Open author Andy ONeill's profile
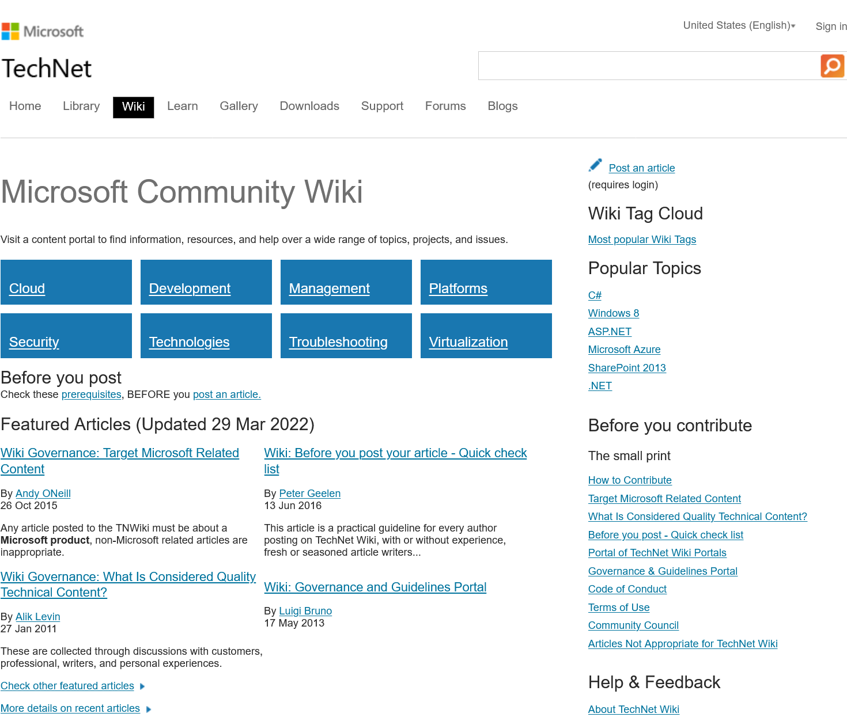Image resolution: width=847 pixels, height=721 pixels. (43, 494)
